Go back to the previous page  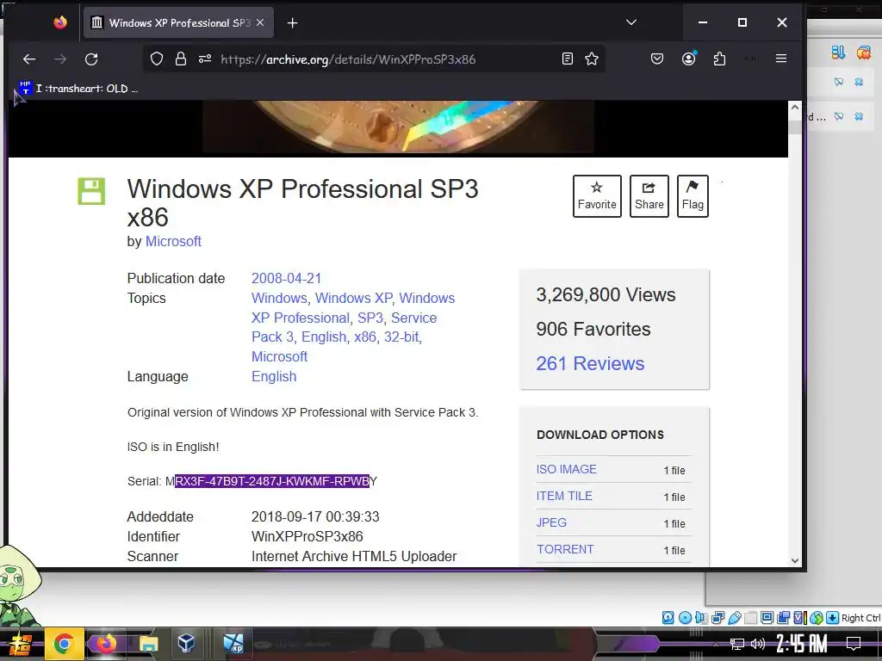click(29, 59)
